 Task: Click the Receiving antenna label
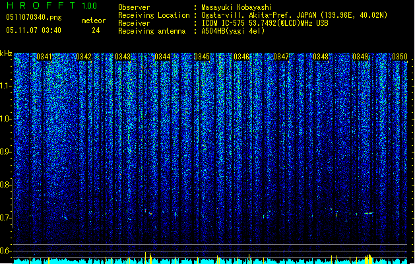152,31
